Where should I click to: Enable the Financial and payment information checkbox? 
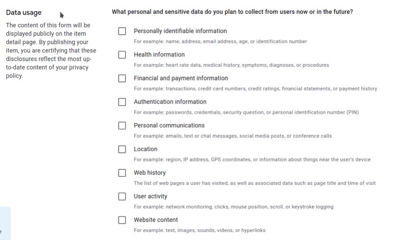[122, 79]
